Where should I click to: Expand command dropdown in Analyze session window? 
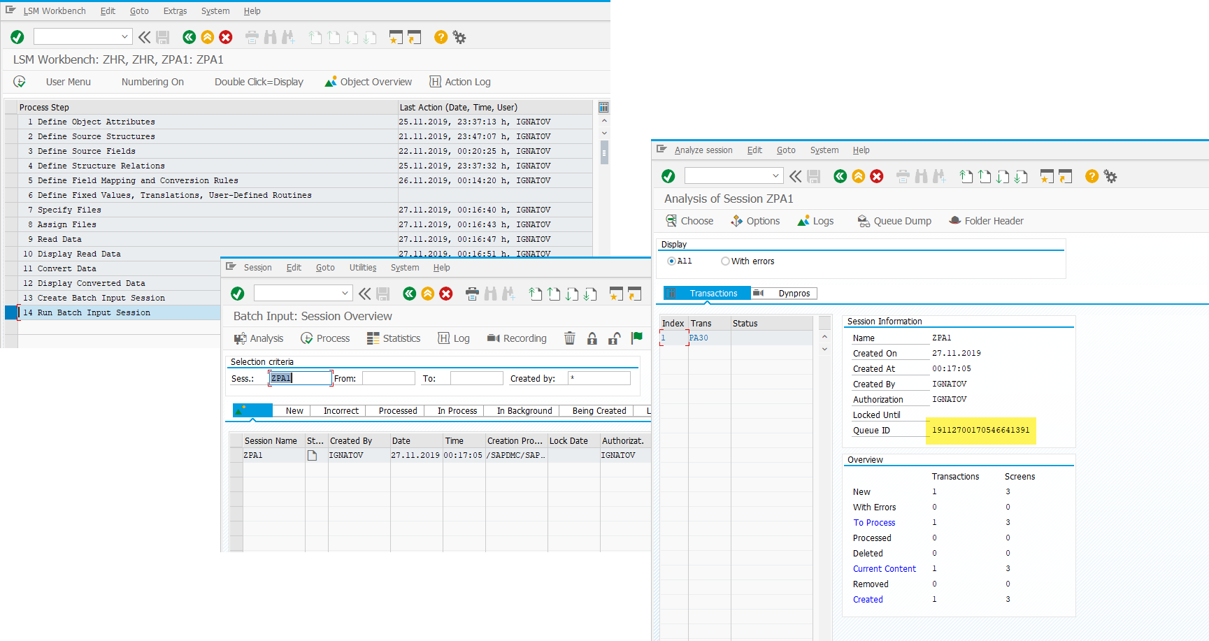tap(775, 176)
